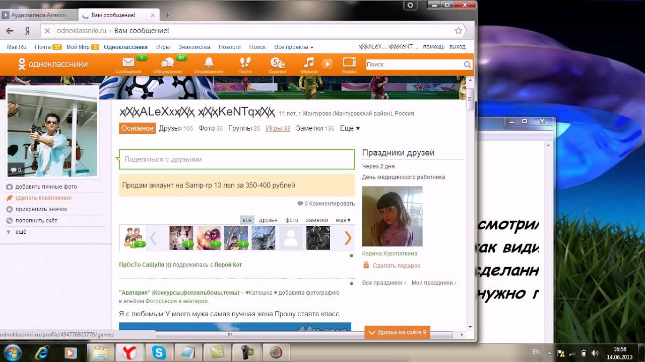Stop page loading with X button
This screenshot has height=362, width=645.
click(x=47, y=31)
